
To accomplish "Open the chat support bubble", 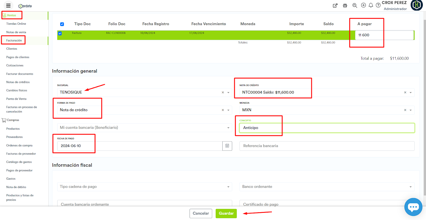I will tap(413, 207).
